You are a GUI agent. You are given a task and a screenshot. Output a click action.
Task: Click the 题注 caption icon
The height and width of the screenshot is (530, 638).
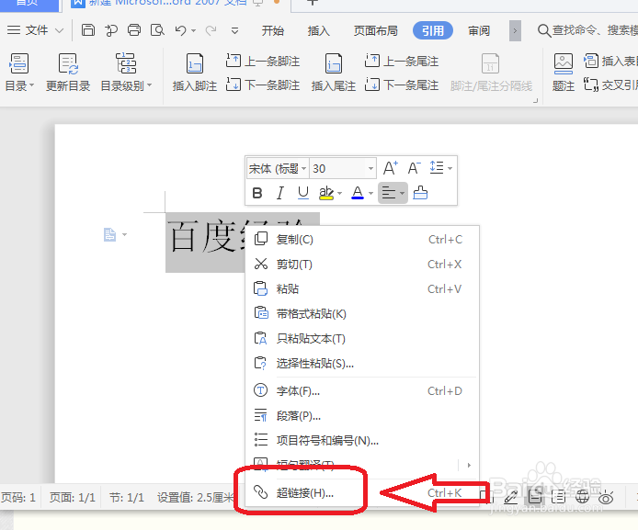pos(564,73)
